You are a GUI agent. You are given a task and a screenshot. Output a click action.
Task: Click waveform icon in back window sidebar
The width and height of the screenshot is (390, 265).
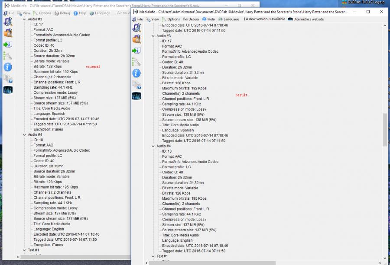pos(8,90)
